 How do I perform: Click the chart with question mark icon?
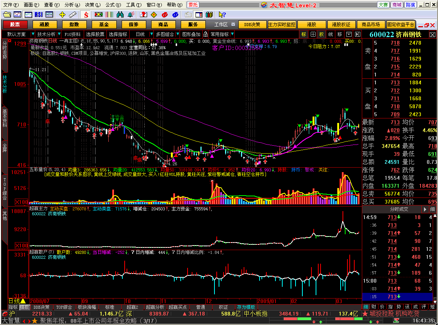(x=143, y=14)
